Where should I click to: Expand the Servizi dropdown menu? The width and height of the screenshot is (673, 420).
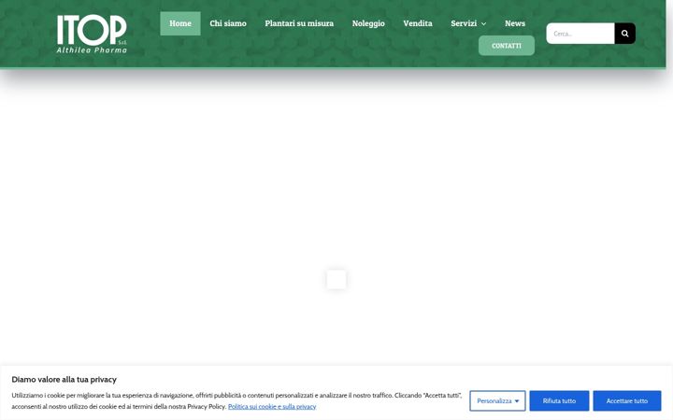[x=468, y=23]
